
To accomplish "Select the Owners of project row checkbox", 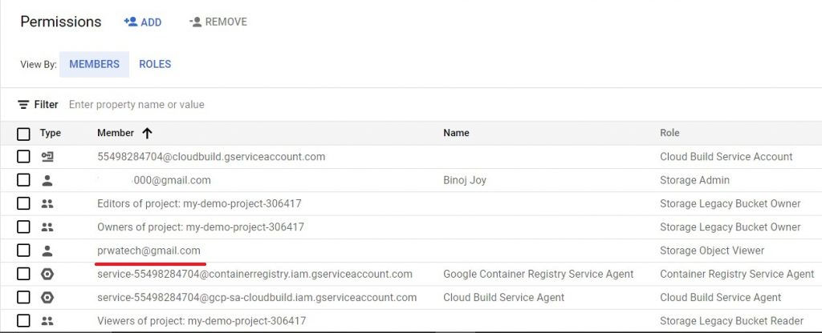I will click(x=23, y=227).
